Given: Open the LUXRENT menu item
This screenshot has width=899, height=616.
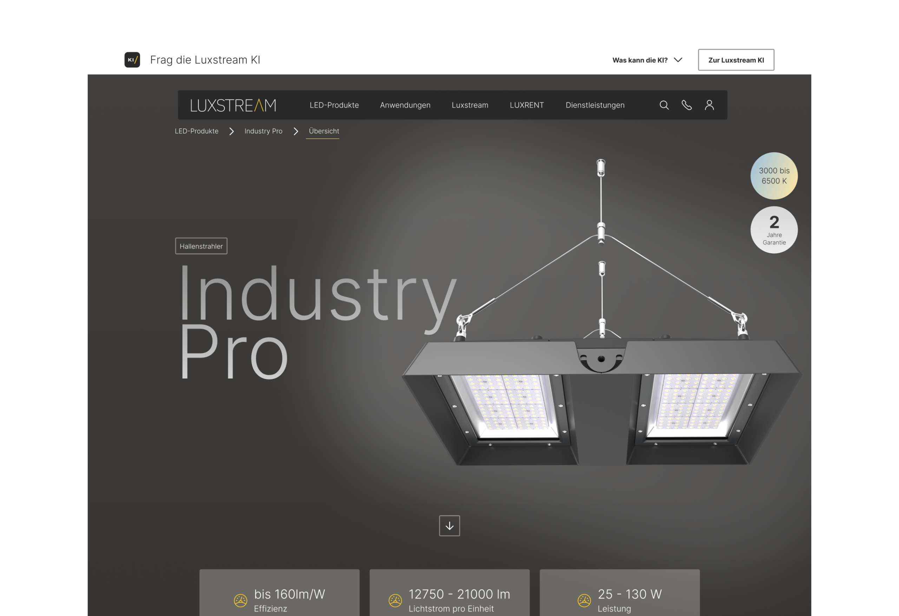Looking at the screenshot, I should pyautogui.click(x=526, y=105).
